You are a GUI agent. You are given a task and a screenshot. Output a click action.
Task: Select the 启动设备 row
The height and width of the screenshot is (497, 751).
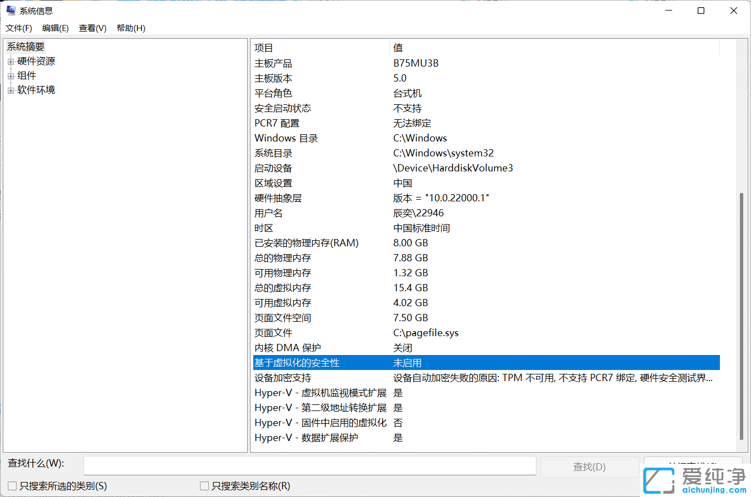[x=486, y=168]
